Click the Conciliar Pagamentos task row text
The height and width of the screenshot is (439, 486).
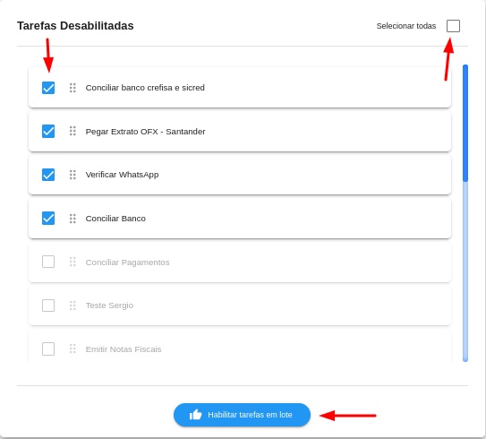[x=127, y=263]
